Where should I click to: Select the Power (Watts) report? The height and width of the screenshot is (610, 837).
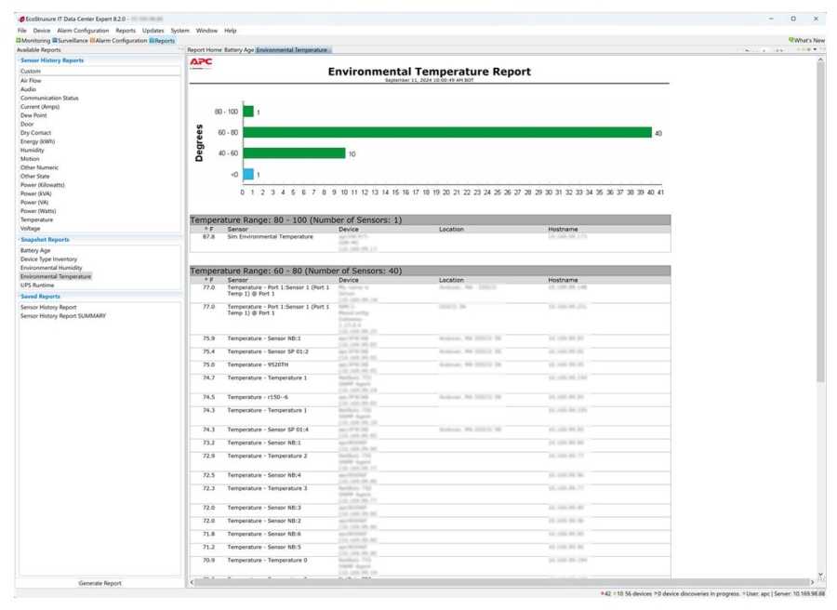point(38,211)
